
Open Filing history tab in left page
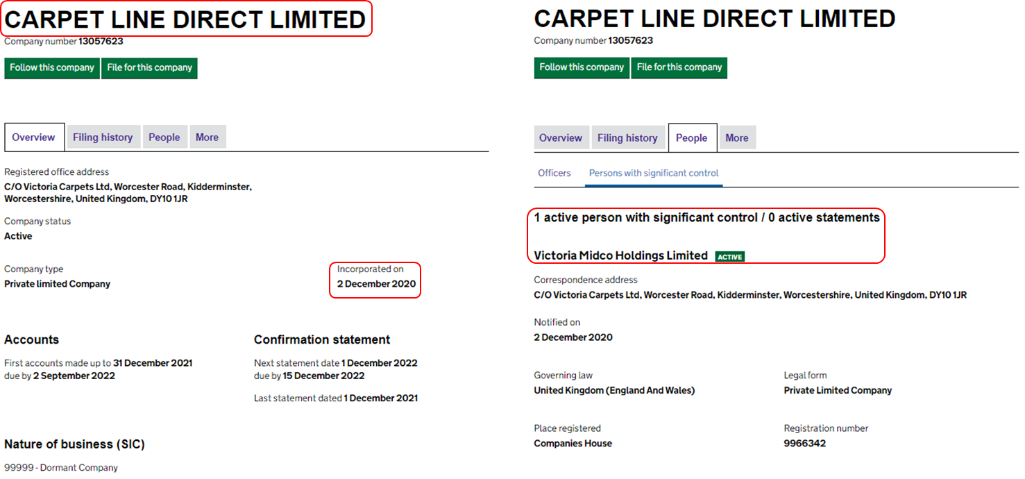pos(103,137)
